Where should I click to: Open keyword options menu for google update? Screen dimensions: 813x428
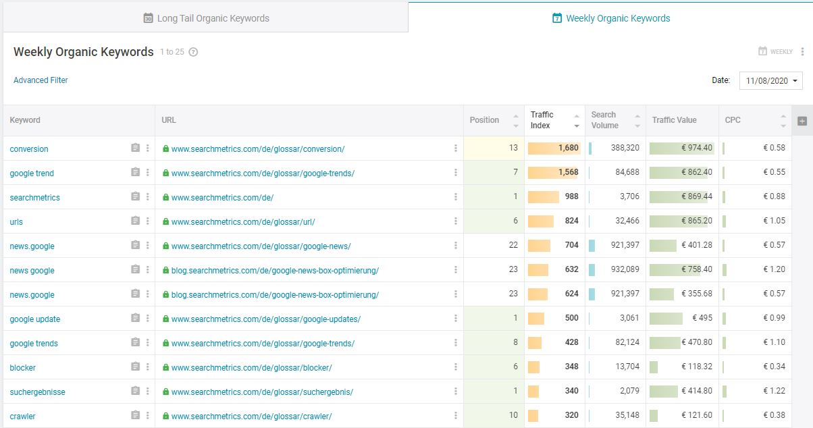click(x=148, y=319)
